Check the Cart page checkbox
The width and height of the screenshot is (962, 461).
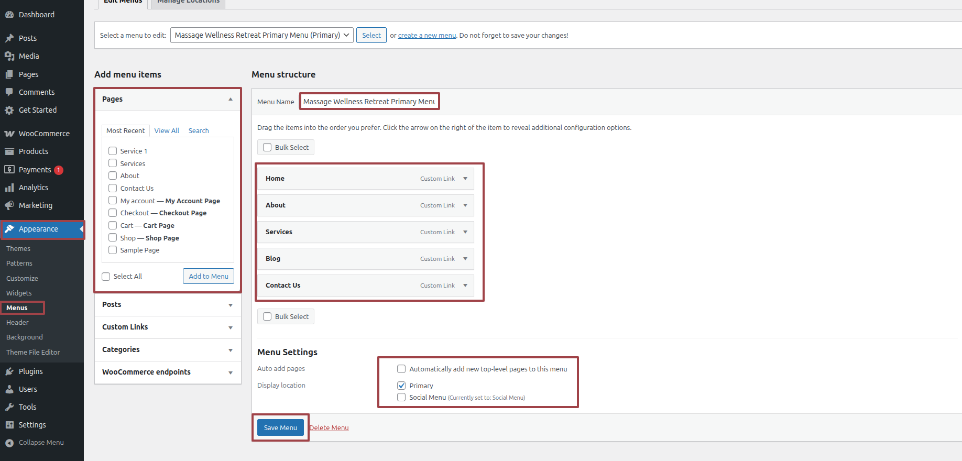tap(113, 225)
